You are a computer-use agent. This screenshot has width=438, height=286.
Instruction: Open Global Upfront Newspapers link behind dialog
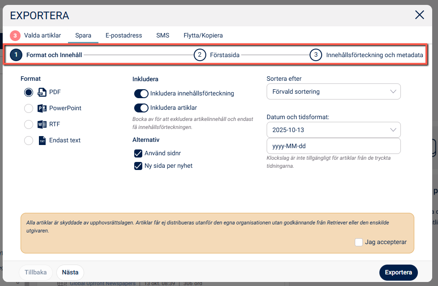pos(102,283)
